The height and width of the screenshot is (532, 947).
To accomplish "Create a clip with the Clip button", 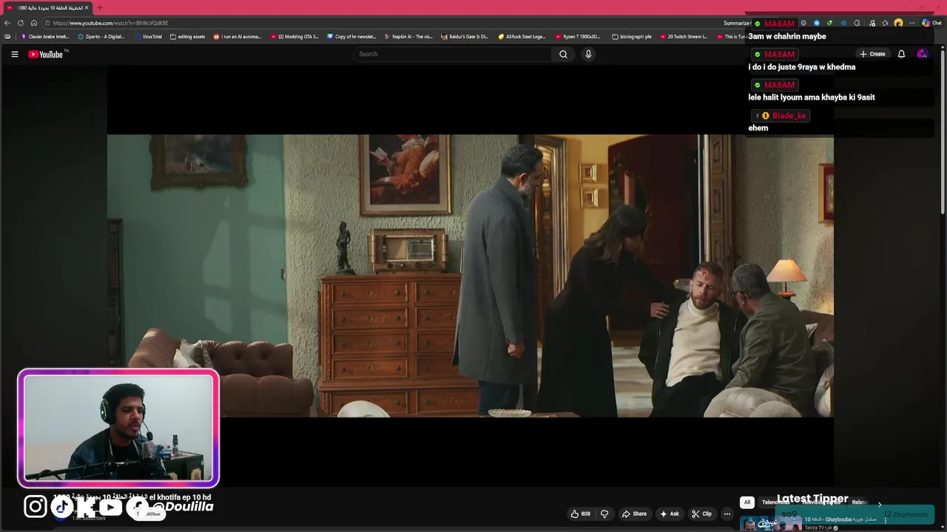I will pos(701,514).
